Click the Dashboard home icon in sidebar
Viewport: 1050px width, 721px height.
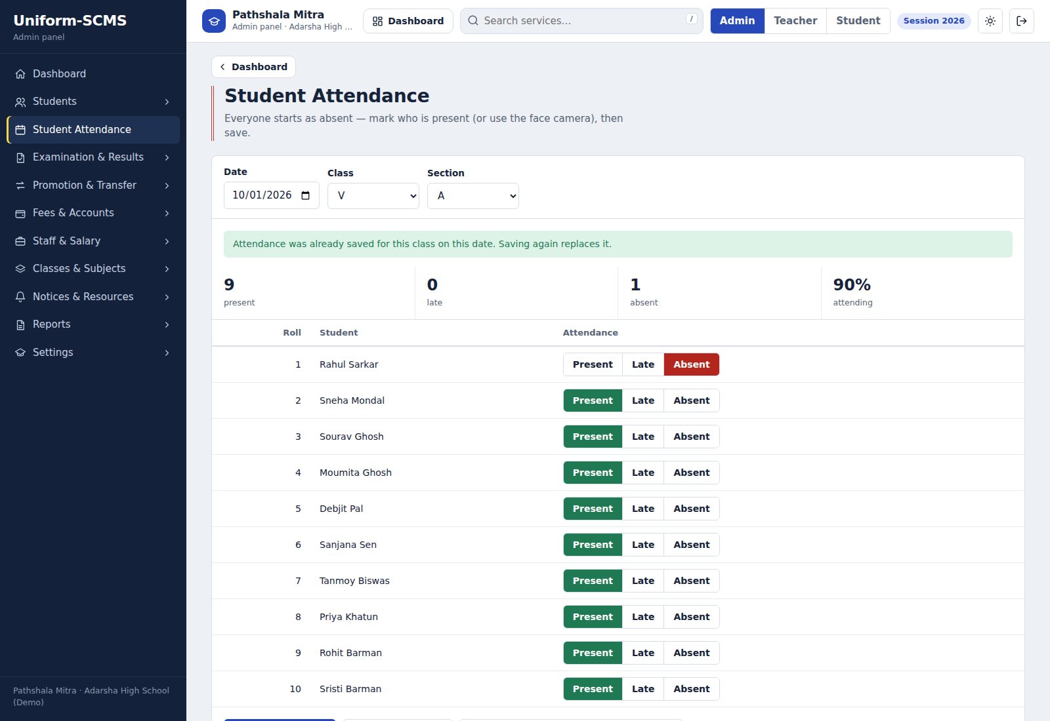coord(20,74)
